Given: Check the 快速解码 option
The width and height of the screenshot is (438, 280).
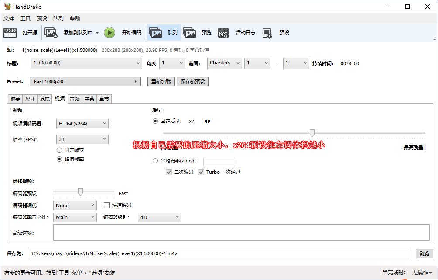Looking at the screenshot, I should point(106,205).
